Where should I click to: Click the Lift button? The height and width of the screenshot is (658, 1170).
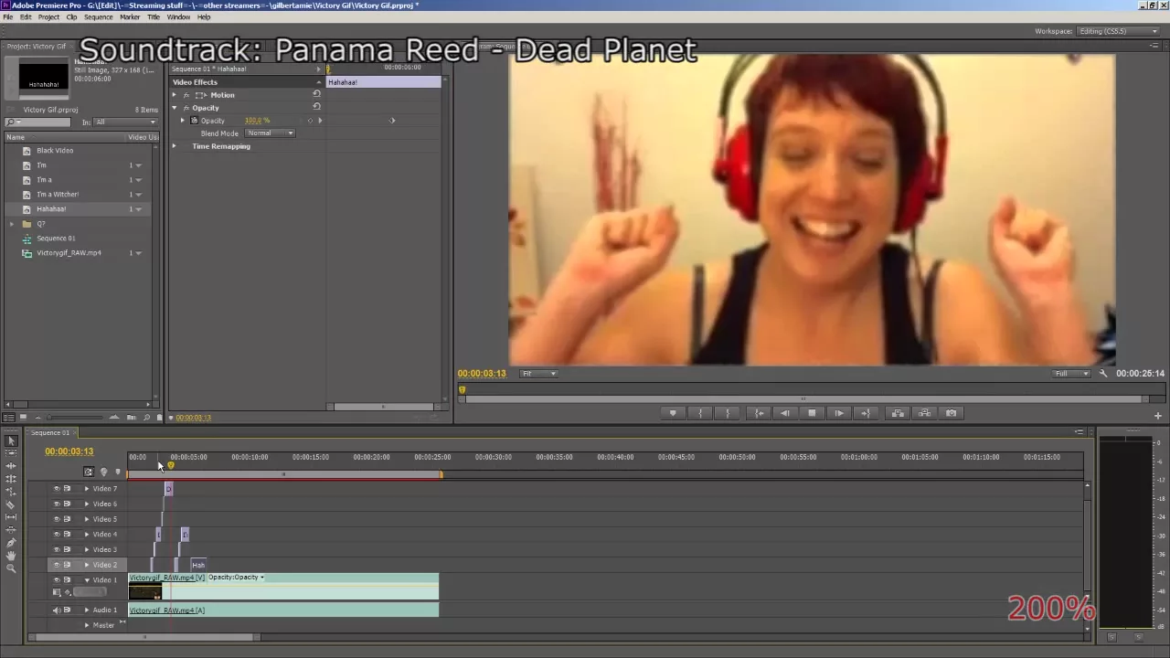[x=898, y=413]
